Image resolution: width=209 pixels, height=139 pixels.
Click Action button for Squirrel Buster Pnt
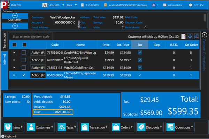pos(38,60)
